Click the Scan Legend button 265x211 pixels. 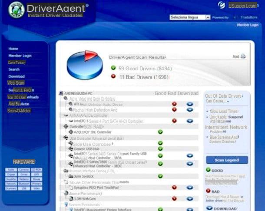click(x=227, y=160)
